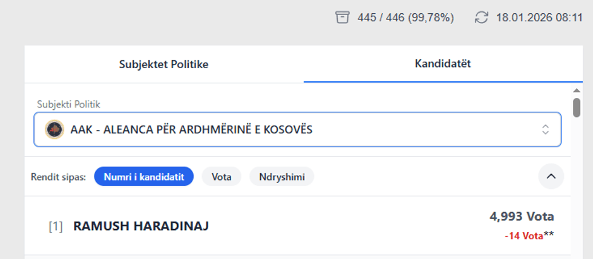Sort candidates by Numri i kandidatit
The image size is (593, 259).
tap(143, 177)
